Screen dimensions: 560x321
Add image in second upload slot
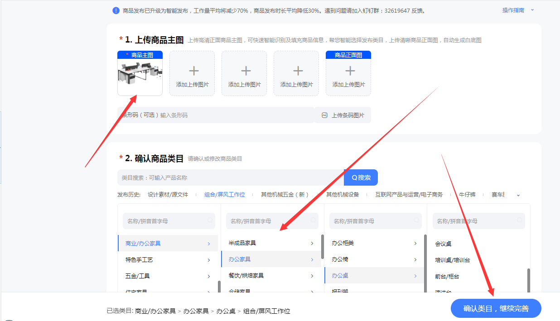click(192, 73)
